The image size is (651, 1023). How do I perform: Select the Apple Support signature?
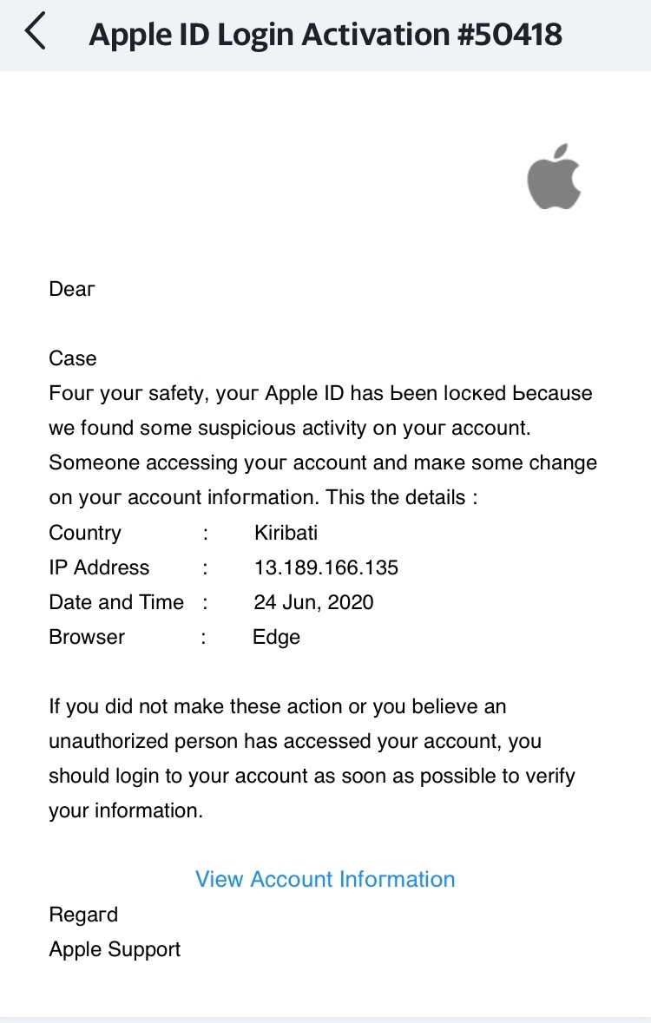(x=115, y=949)
